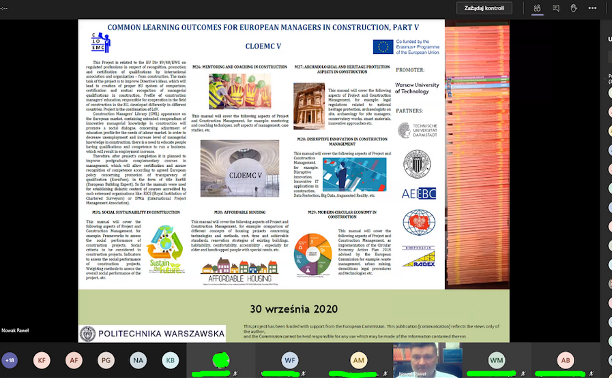Screen dimensions: 612x378
Task: Click the M30 Affordable Housing heading
Action: (x=239, y=212)
